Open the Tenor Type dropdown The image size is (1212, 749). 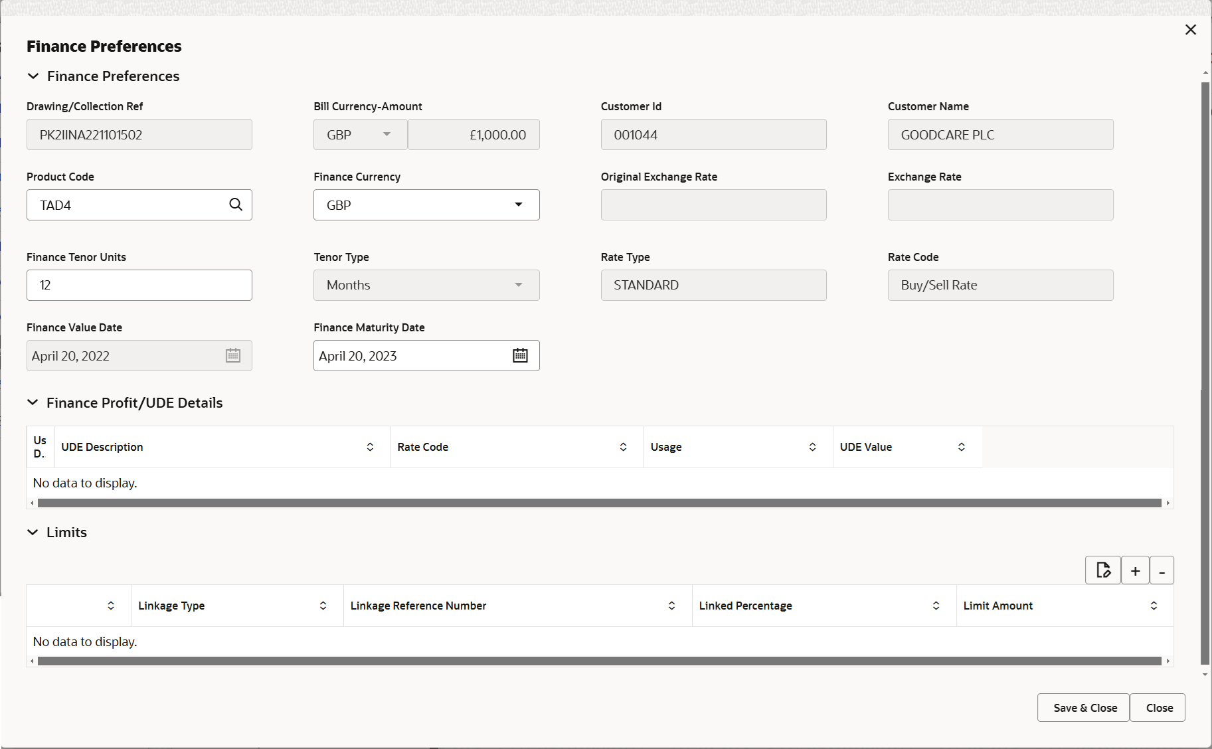pyautogui.click(x=519, y=285)
